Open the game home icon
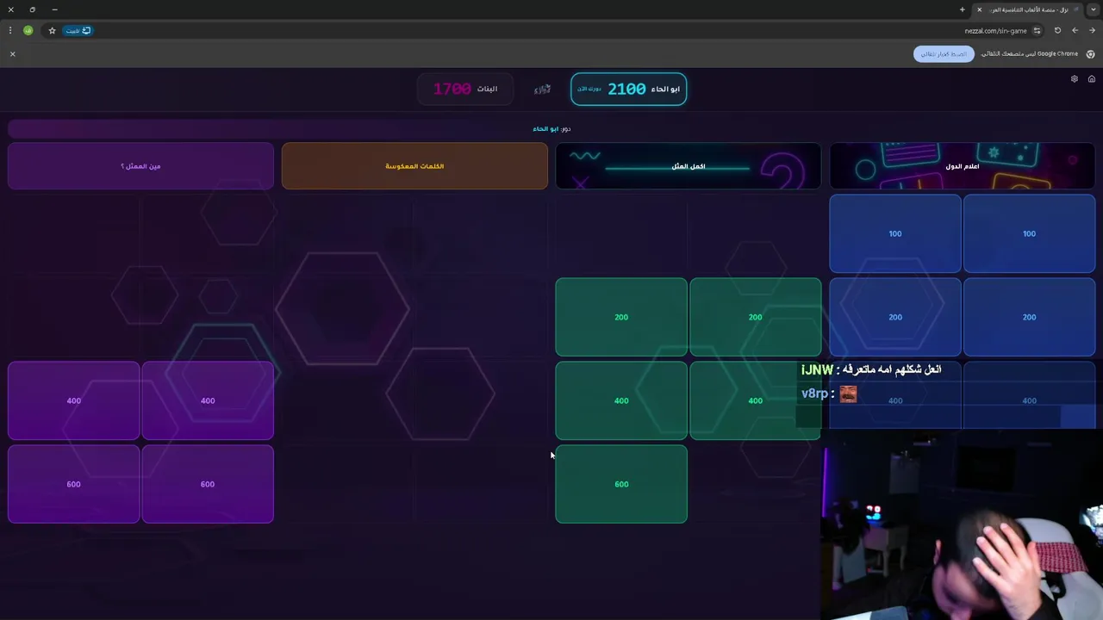Image resolution: width=1103 pixels, height=620 pixels. 1091,79
